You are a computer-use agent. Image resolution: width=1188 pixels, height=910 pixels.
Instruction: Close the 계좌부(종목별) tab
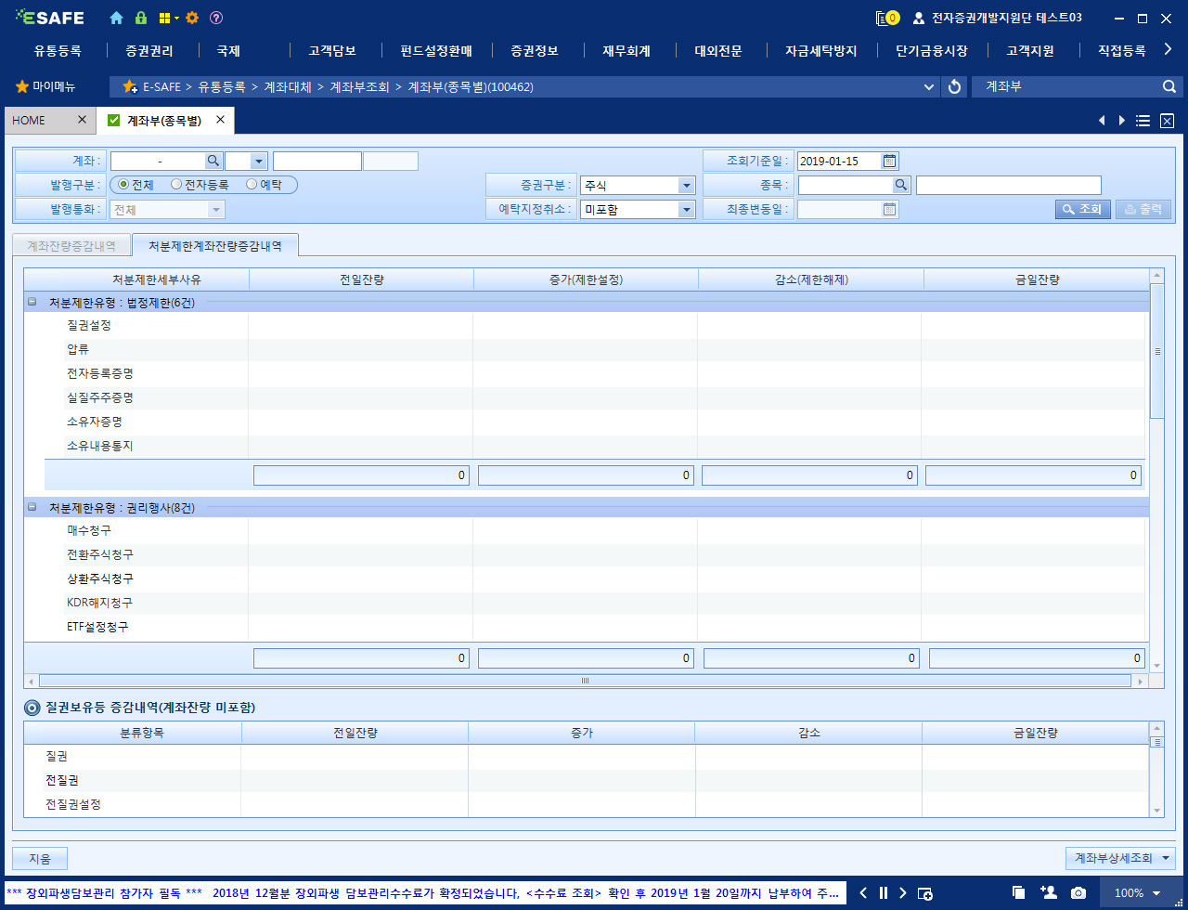click(220, 120)
